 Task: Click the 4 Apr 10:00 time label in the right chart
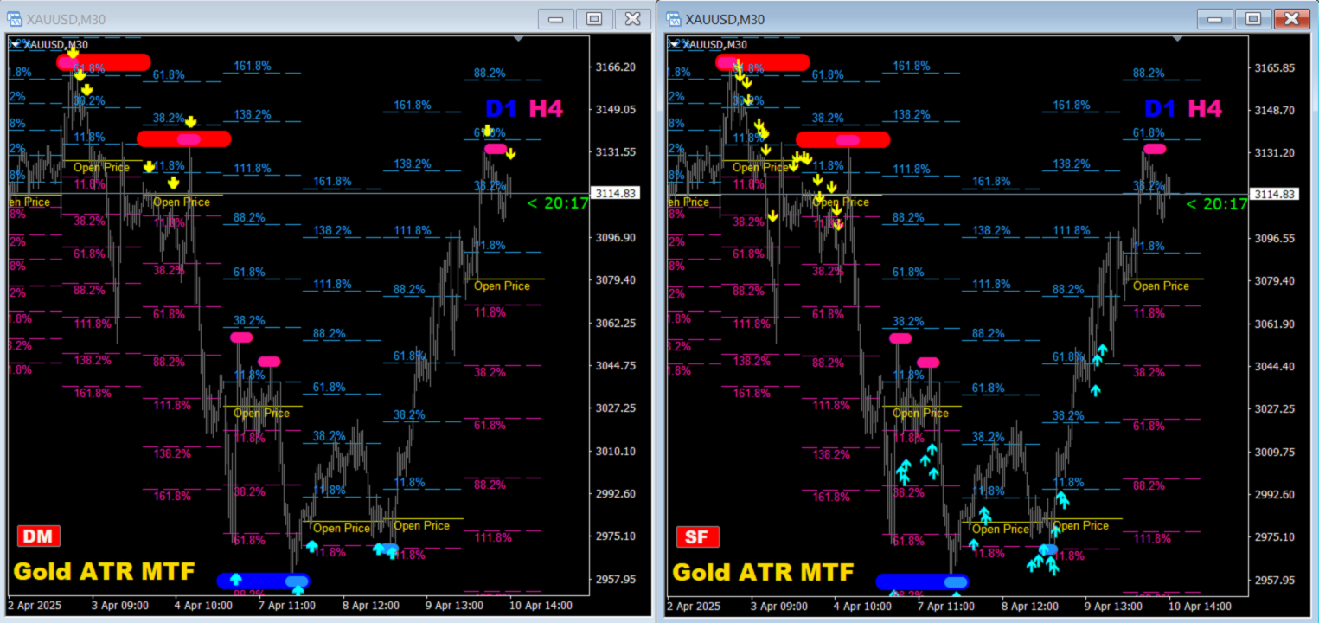click(x=863, y=606)
